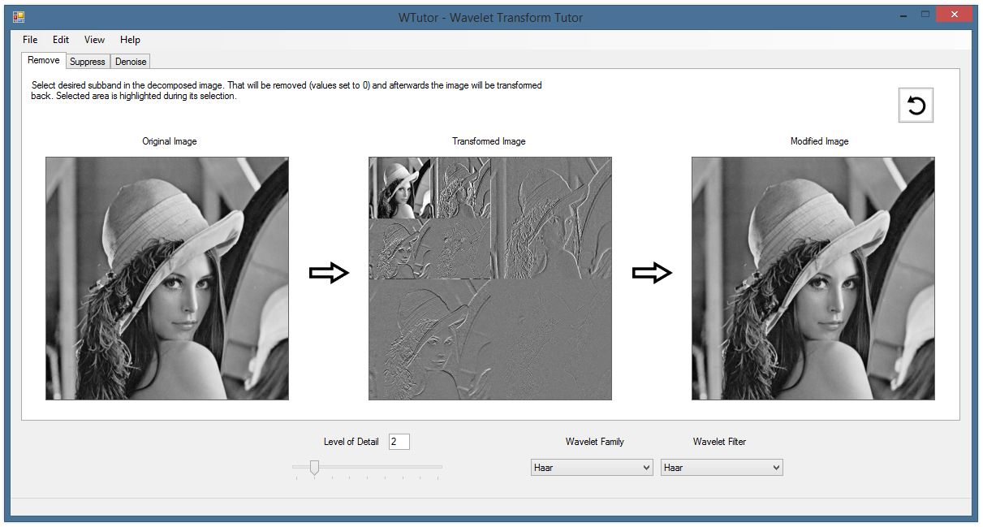Image resolution: width=983 pixels, height=527 pixels.
Task: Click the Original Image picture
Action: [167, 279]
